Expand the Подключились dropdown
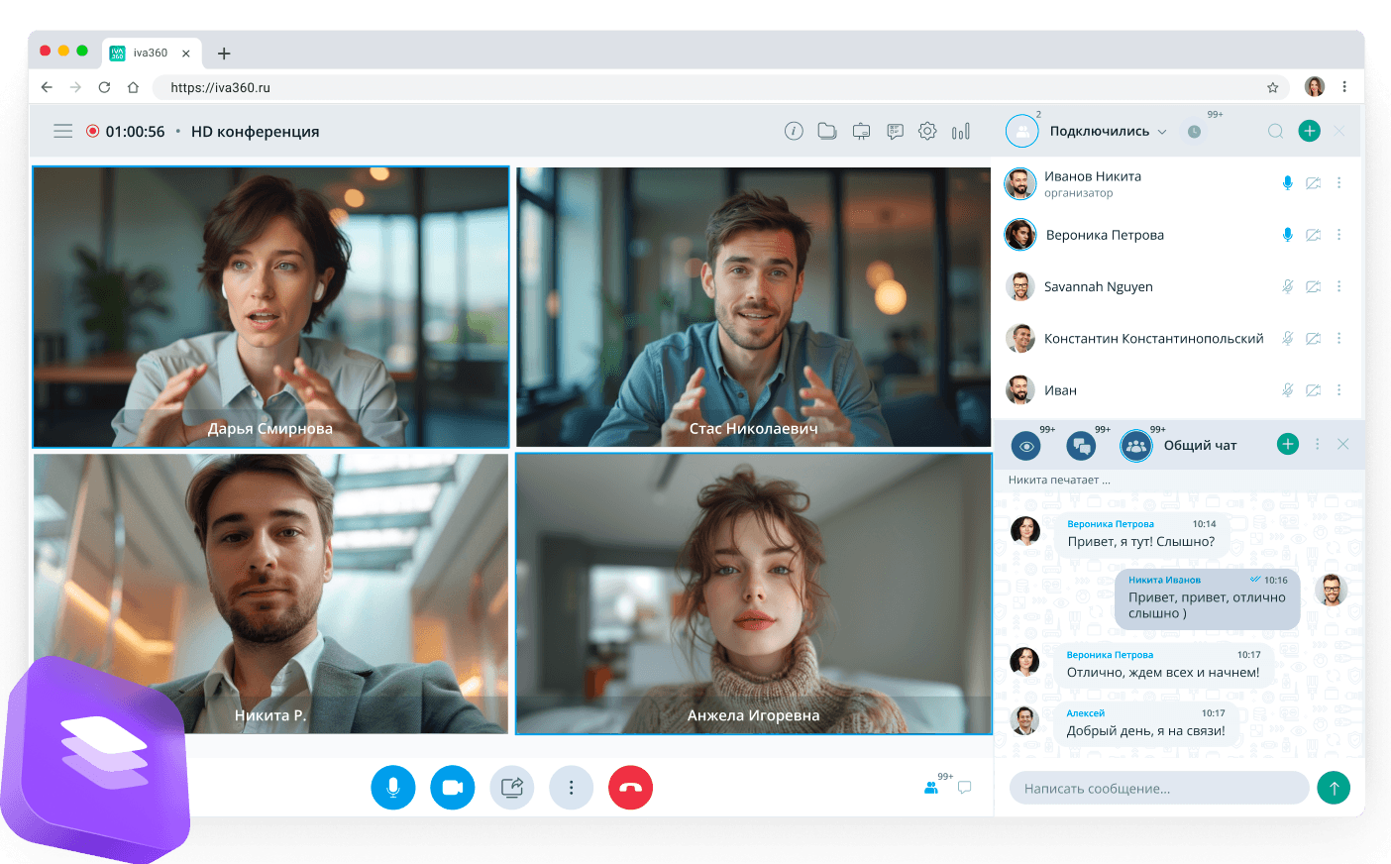Screen dimensions: 1391x864 pyautogui.click(x=1162, y=132)
